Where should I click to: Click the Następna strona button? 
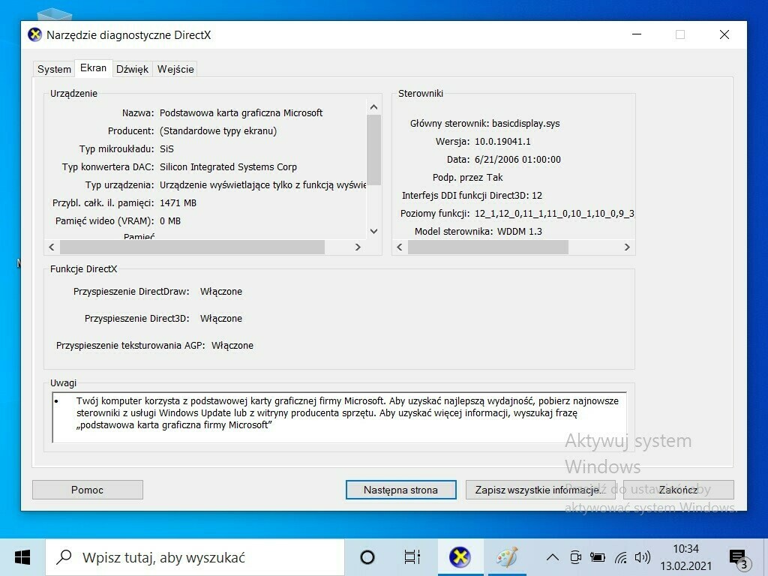(400, 489)
